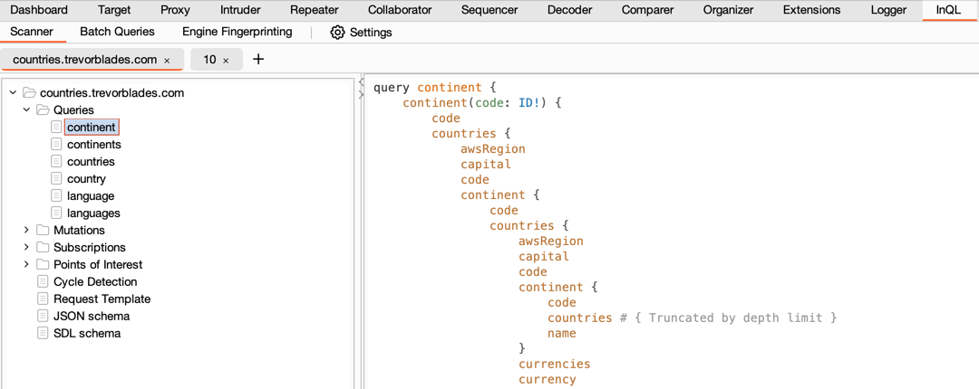
Task: Click the languages query file icon
Action: [x=57, y=213]
